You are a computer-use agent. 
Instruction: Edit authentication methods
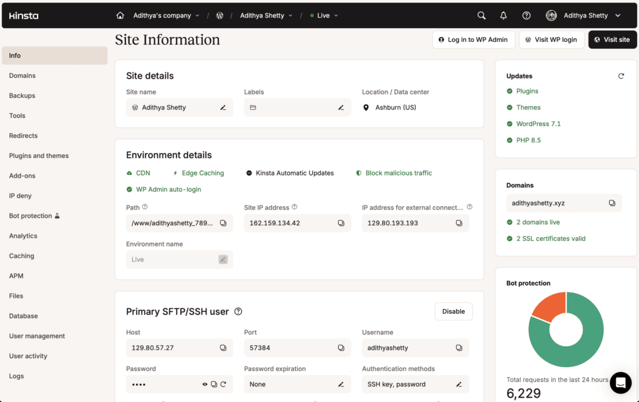(459, 384)
